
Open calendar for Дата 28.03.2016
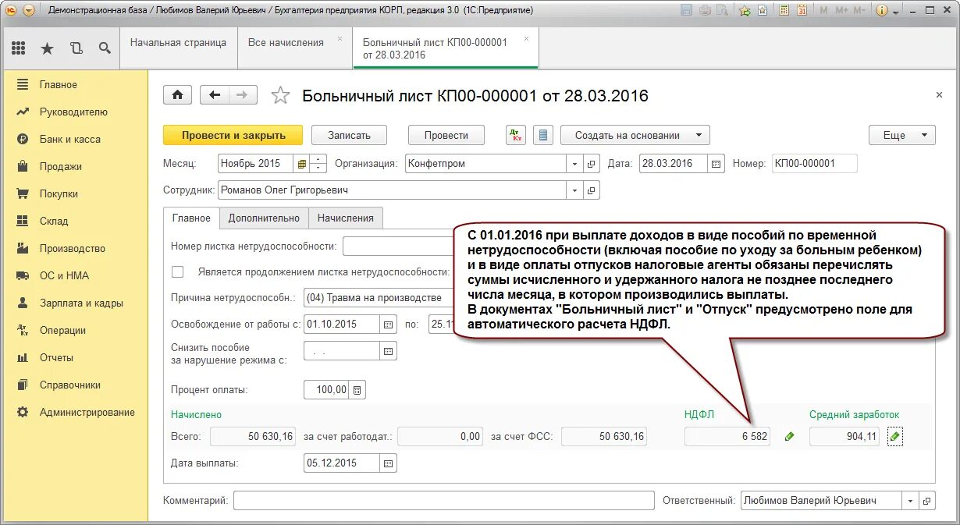point(716,164)
